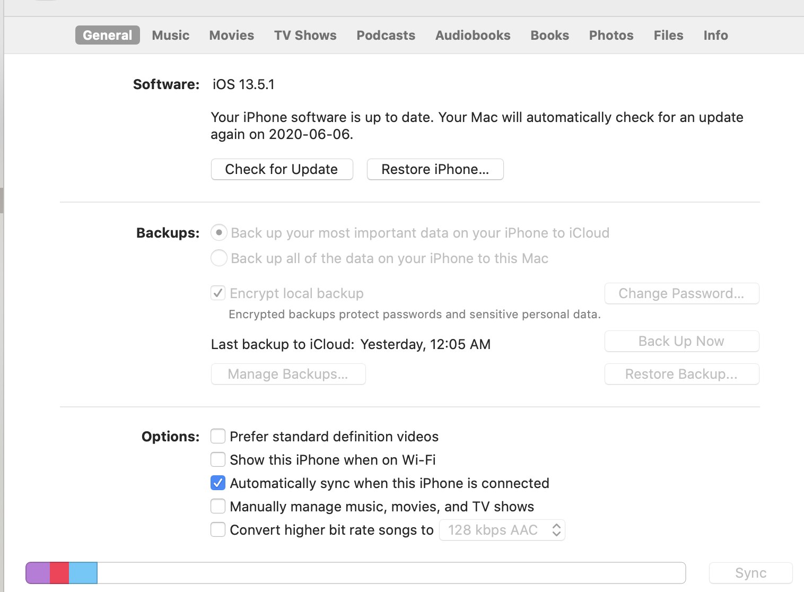Disable automatic sync when iPhone is connected
The image size is (804, 592).
(x=218, y=483)
